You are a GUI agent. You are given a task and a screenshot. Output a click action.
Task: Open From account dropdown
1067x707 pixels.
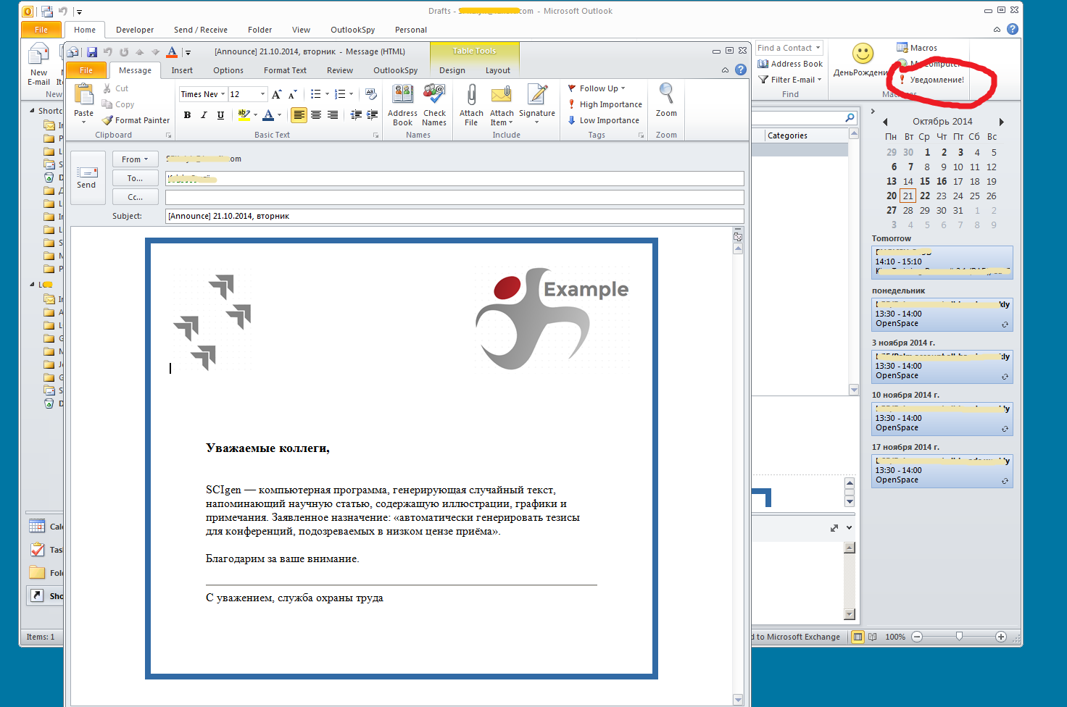(135, 159)
